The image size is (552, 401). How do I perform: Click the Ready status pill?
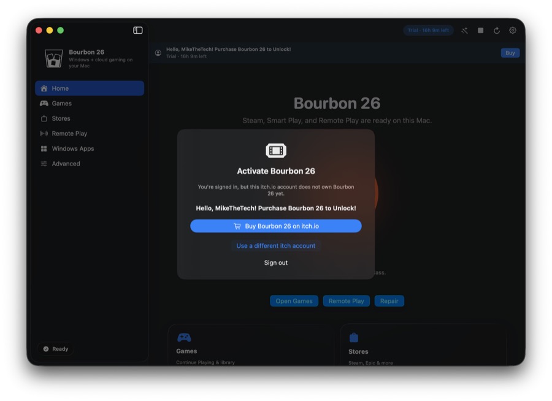pyautogui.click(x=56, y=349)
